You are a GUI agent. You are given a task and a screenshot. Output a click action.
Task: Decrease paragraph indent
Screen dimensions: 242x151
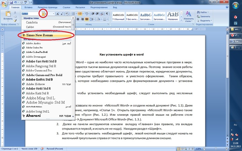pos(93,14)
